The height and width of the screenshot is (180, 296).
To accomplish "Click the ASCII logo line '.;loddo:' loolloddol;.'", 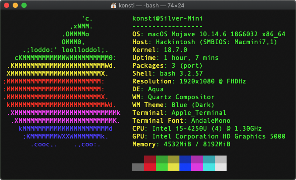I will coord(65,50).
